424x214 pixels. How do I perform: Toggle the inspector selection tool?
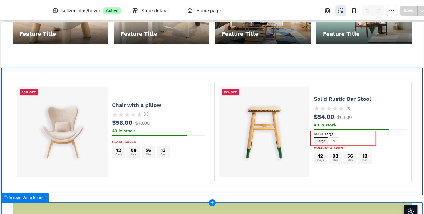341,11
